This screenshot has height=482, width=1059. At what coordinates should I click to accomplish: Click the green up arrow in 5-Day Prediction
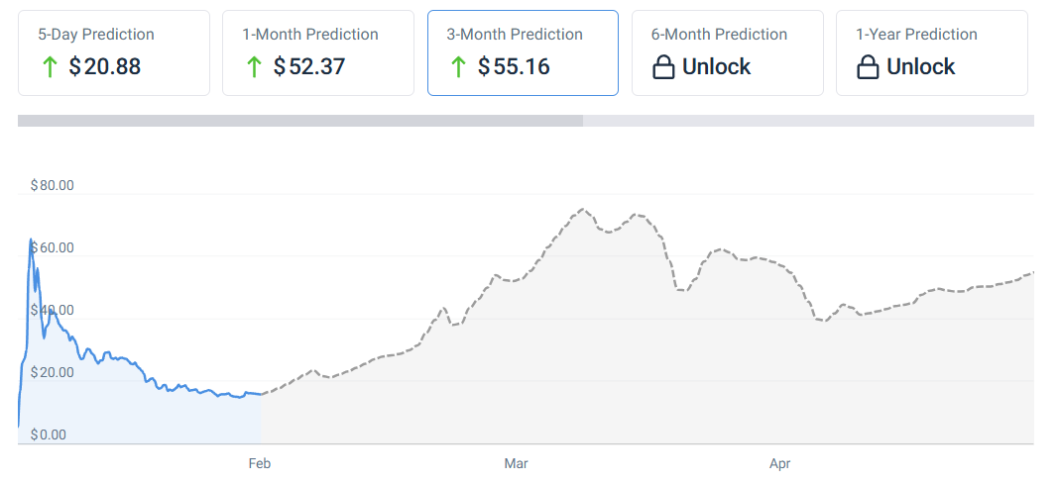coord(49,67)
